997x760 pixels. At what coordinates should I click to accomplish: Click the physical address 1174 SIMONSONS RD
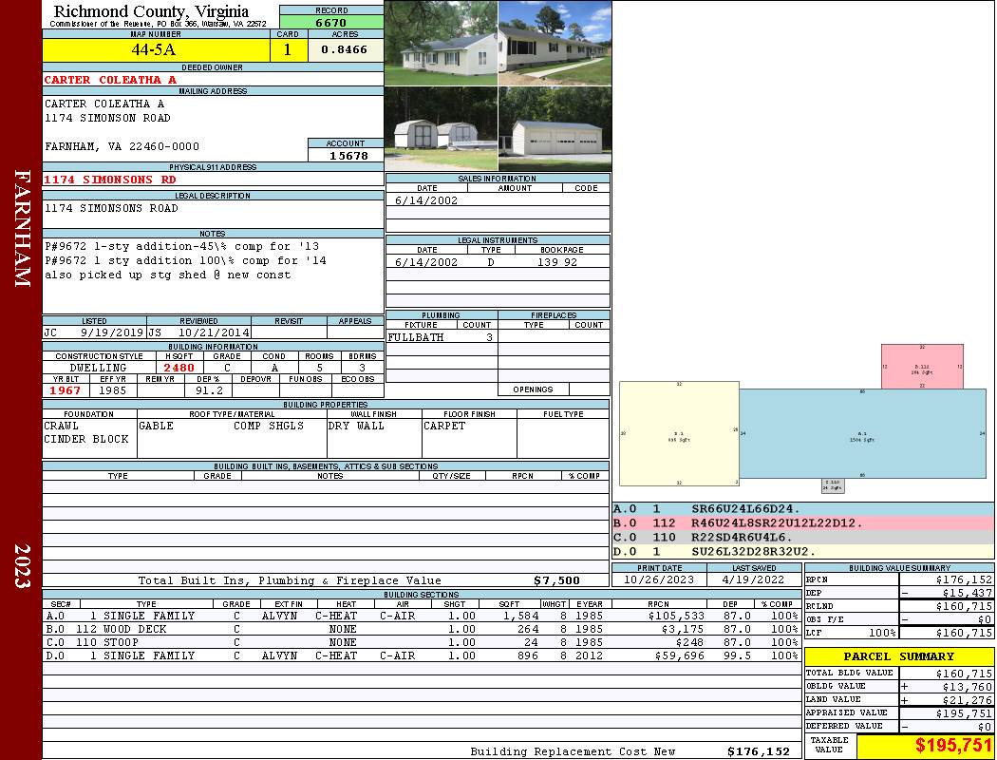point(111,180)
